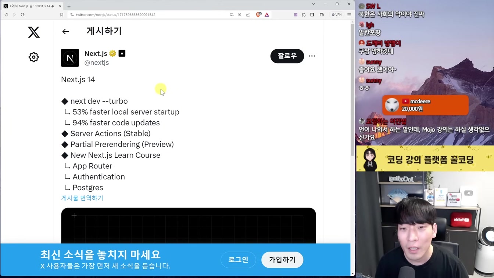The image size is (494, 278).
Task: Click the purple M extension icon
Action: pyautogui.click(x=296, y=15)
